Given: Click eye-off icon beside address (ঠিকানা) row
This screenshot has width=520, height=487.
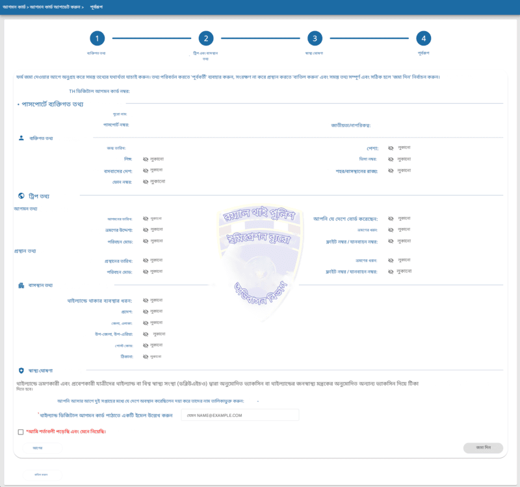Looking at the screenshot, I should click(146, 356).
